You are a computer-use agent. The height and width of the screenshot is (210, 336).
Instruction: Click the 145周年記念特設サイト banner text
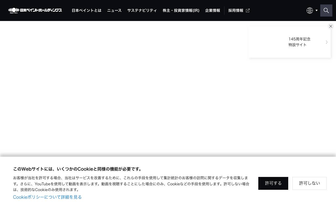tap(299, 42)
